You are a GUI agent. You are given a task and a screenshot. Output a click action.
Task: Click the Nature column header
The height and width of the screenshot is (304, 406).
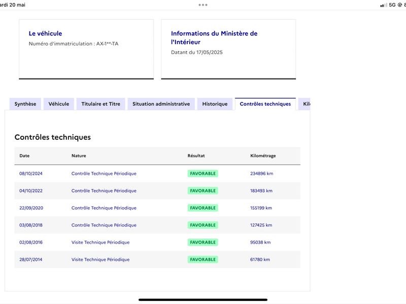pyautogui.click(x=79, y=156)
